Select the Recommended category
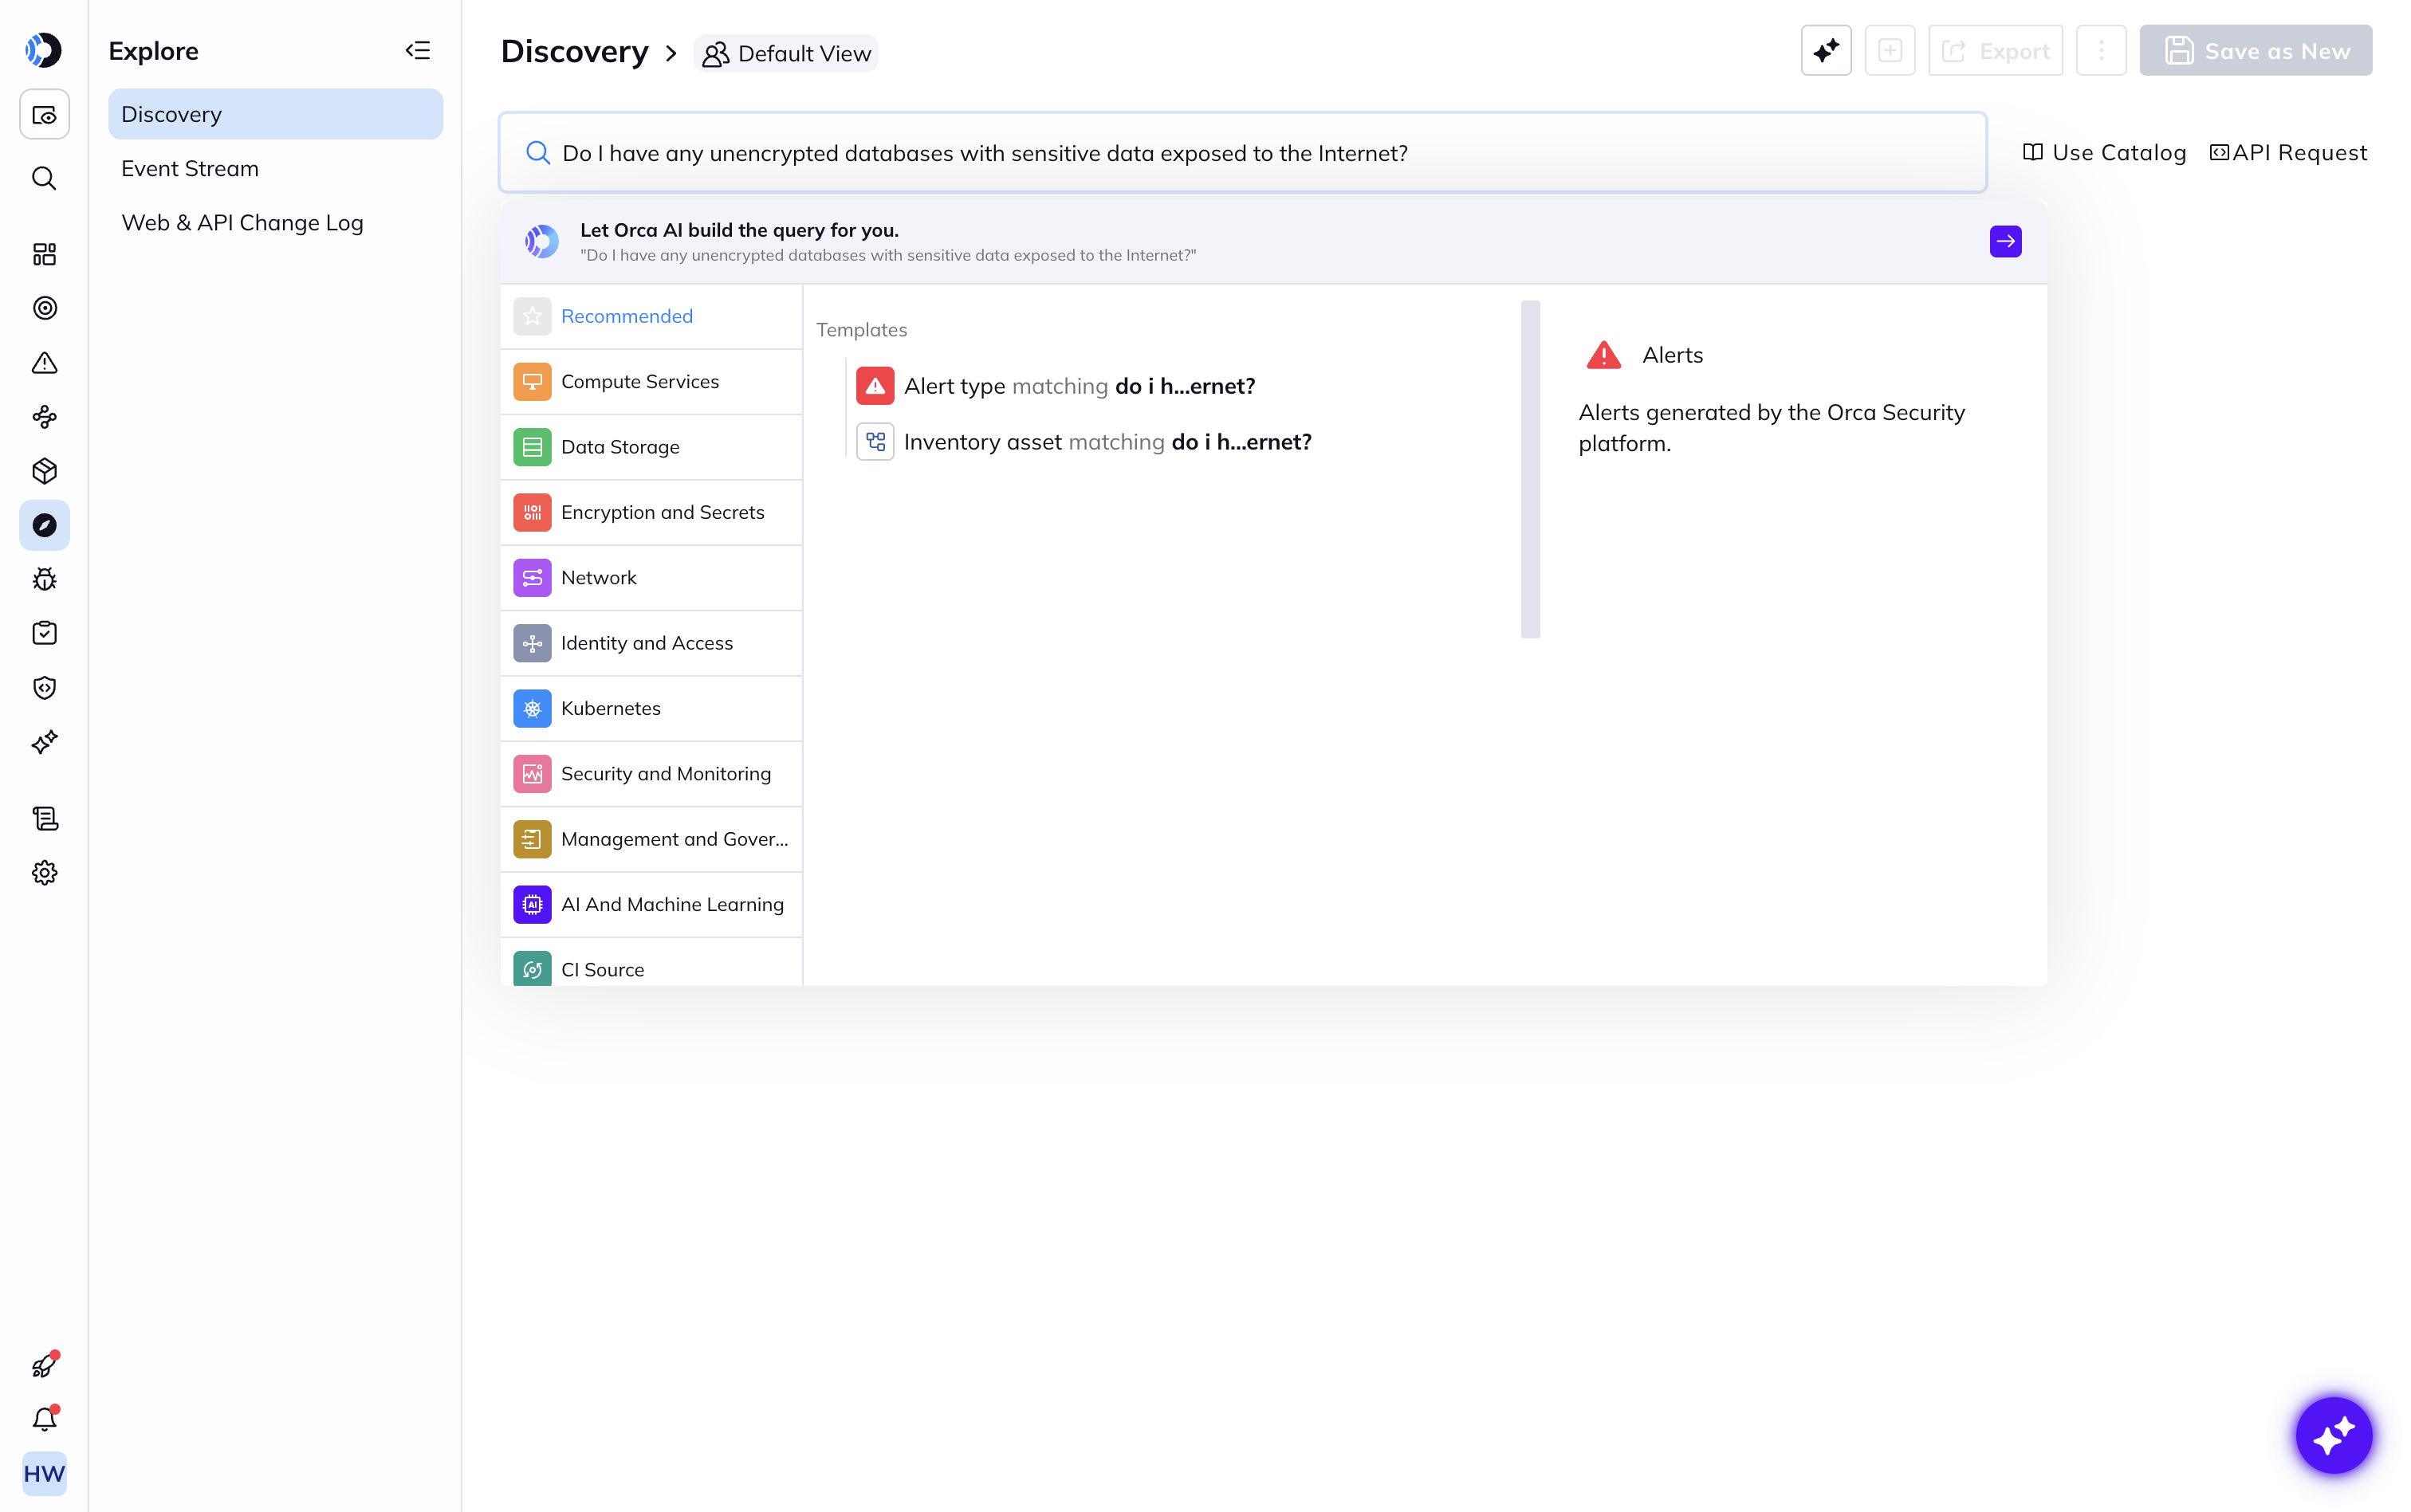 pos(651,316)
